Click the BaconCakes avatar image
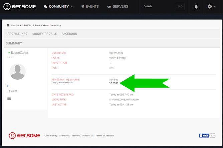 (x=18, y=72)
